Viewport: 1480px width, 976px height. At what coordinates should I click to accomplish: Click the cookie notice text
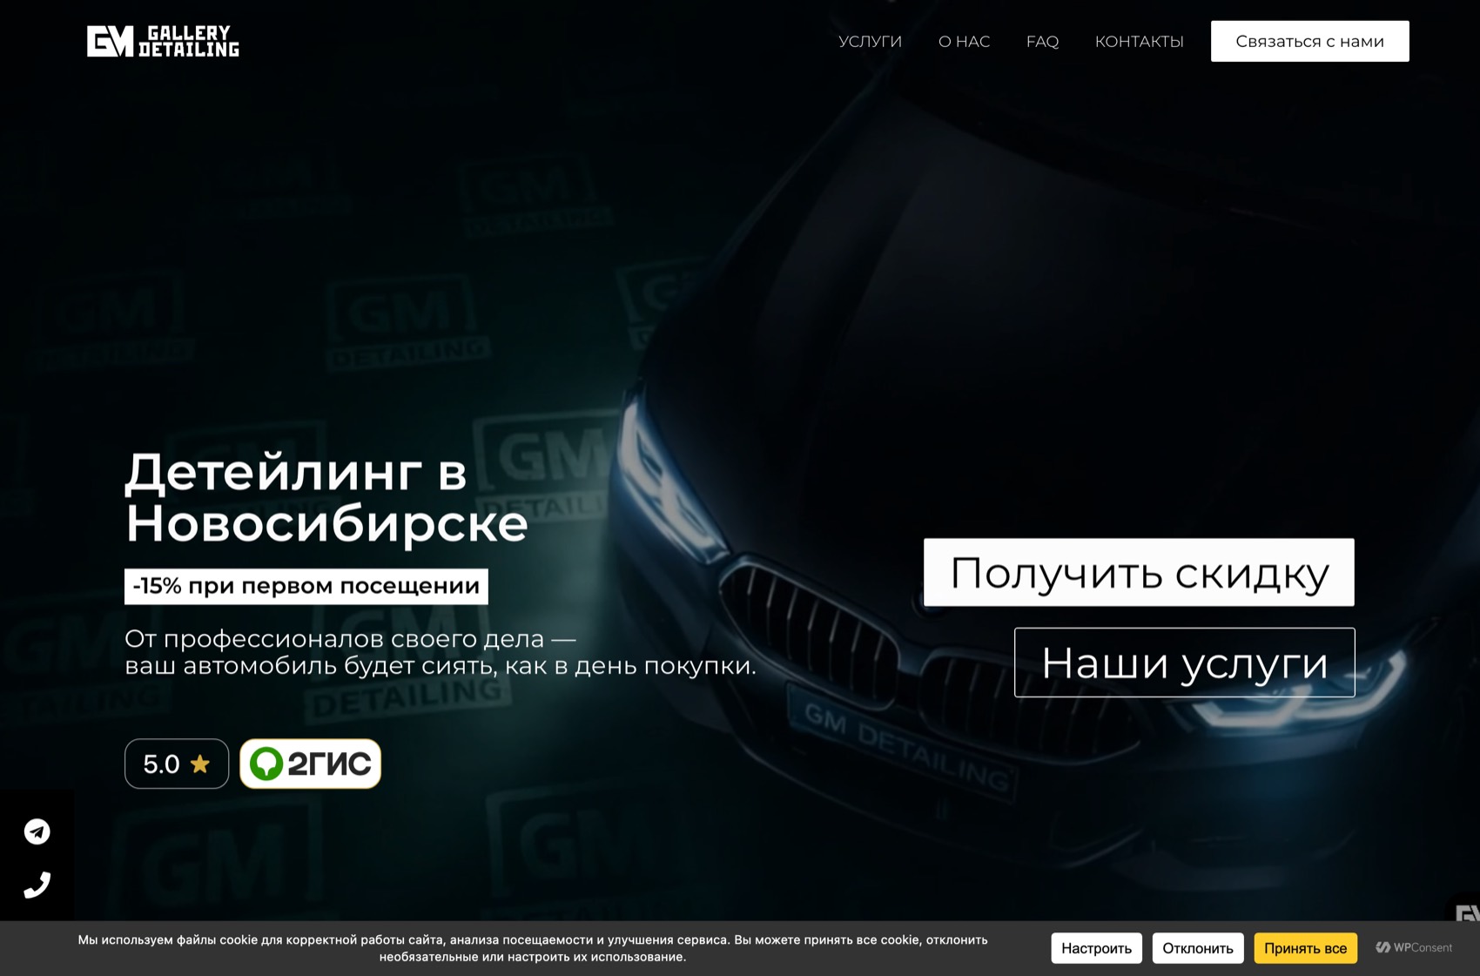533,948
